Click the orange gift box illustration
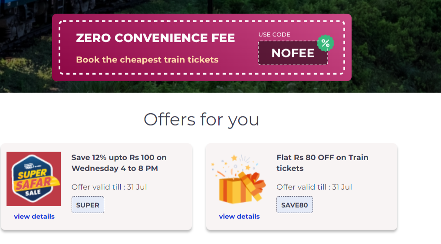The image size is (441, 244). point(239,179)
